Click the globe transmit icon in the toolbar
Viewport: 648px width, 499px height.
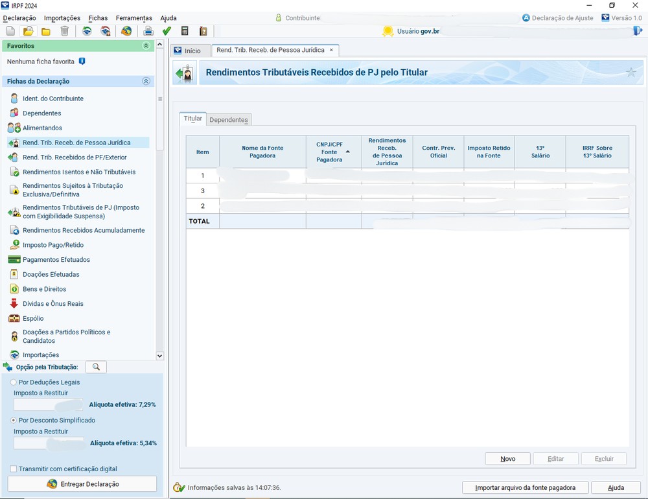pos(126,31)
